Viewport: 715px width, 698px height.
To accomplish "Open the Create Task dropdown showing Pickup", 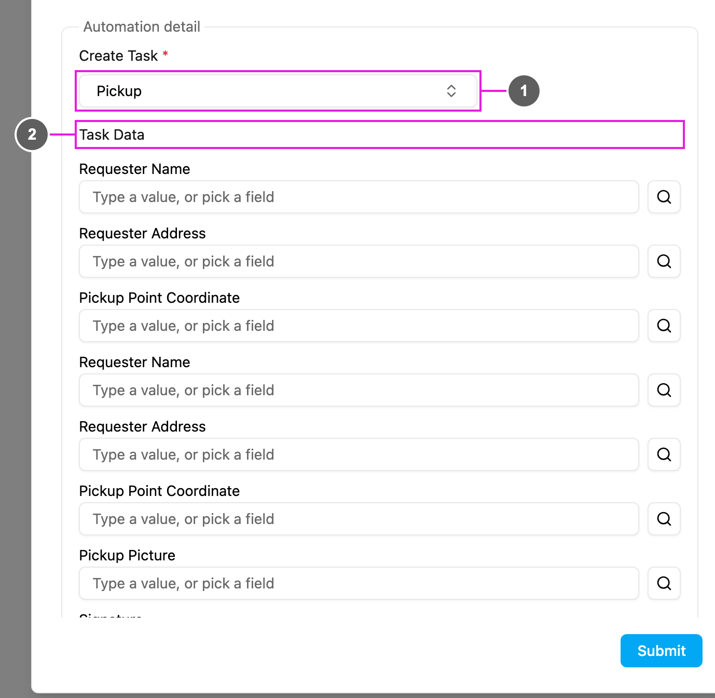I will [x=278, y=91].
